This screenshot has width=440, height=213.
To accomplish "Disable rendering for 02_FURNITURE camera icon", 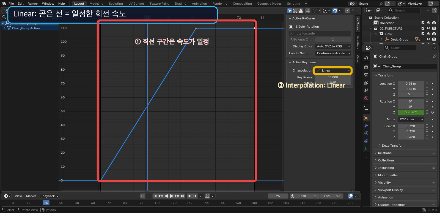I will (x=434, y=29).
